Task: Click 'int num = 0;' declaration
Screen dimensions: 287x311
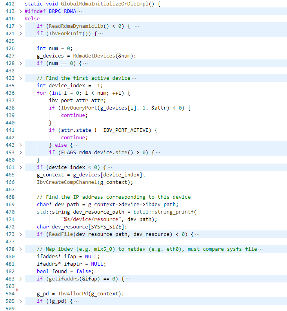Action: 54,49
